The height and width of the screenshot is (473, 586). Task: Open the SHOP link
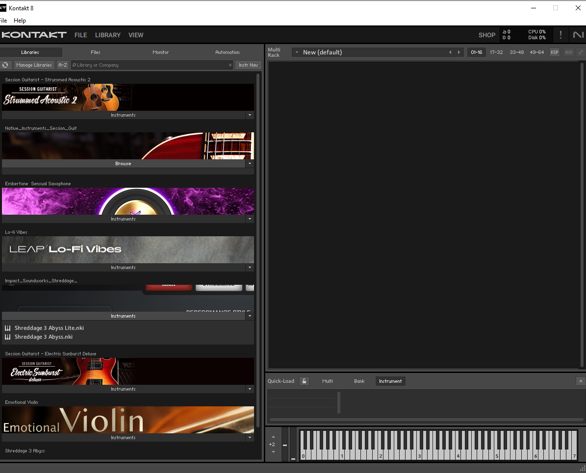tap(487, 35)
